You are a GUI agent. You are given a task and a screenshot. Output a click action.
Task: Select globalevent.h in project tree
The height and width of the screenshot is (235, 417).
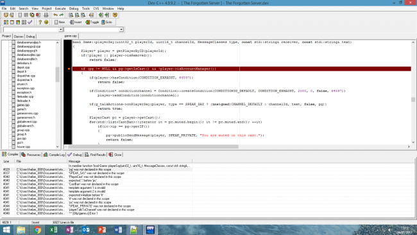[x=25, y=126]
